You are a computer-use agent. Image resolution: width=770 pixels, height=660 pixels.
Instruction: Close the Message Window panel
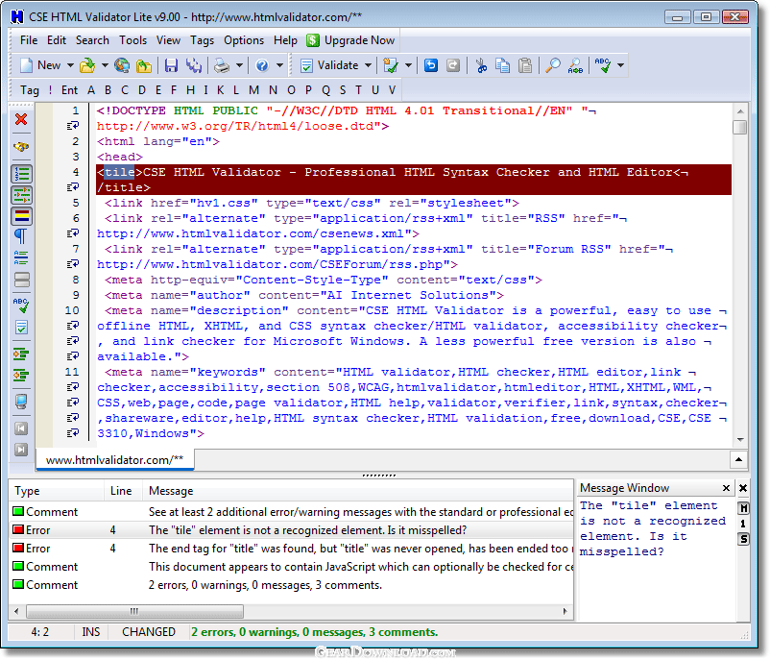pyautogui.click(x=726, y=488)
